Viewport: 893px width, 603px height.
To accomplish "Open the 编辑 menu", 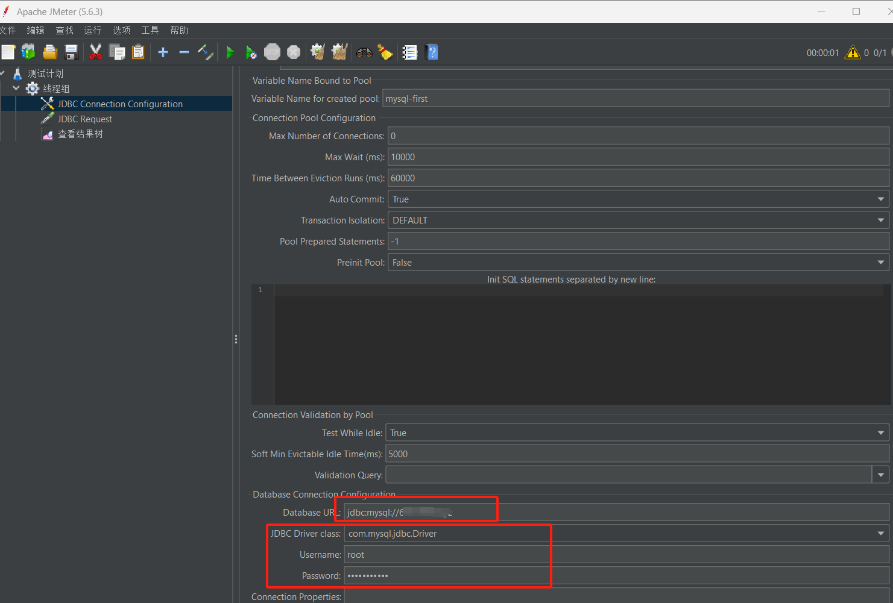I will tap(36, 30).
